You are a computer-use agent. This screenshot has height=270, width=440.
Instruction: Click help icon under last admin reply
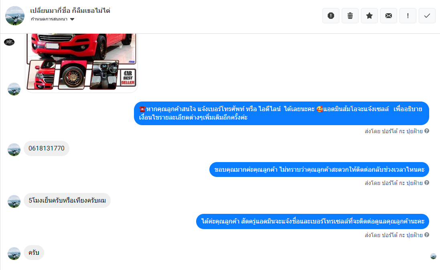coord(426,235)
